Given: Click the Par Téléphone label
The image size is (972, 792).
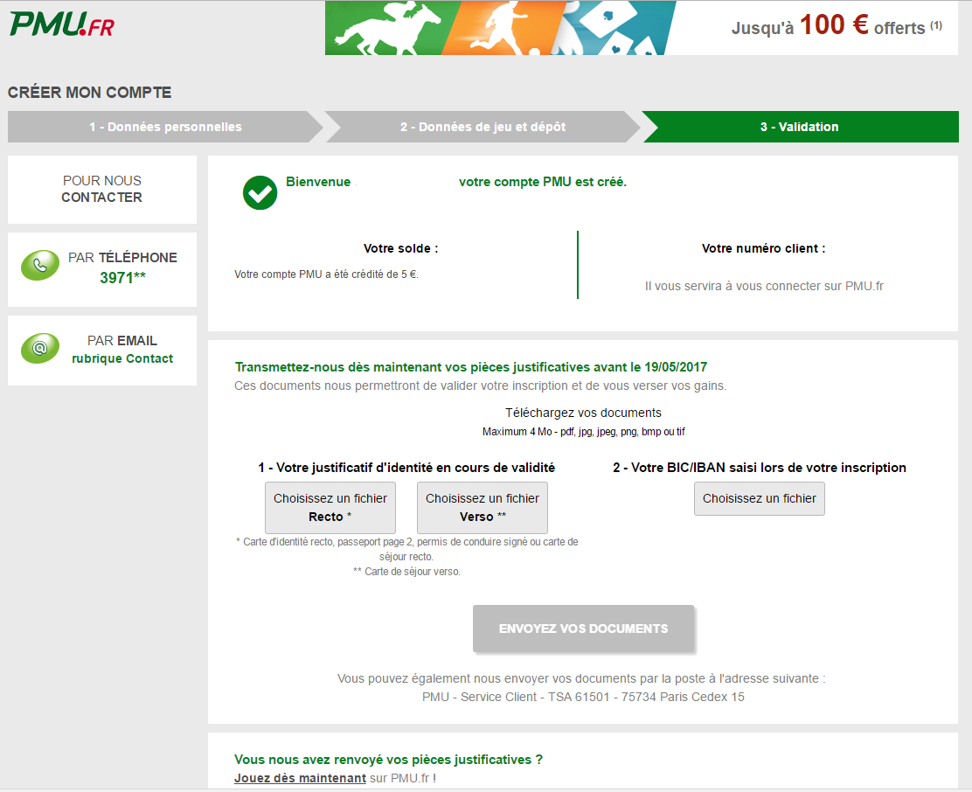Looking at the screenshot, I should (122, 257).
